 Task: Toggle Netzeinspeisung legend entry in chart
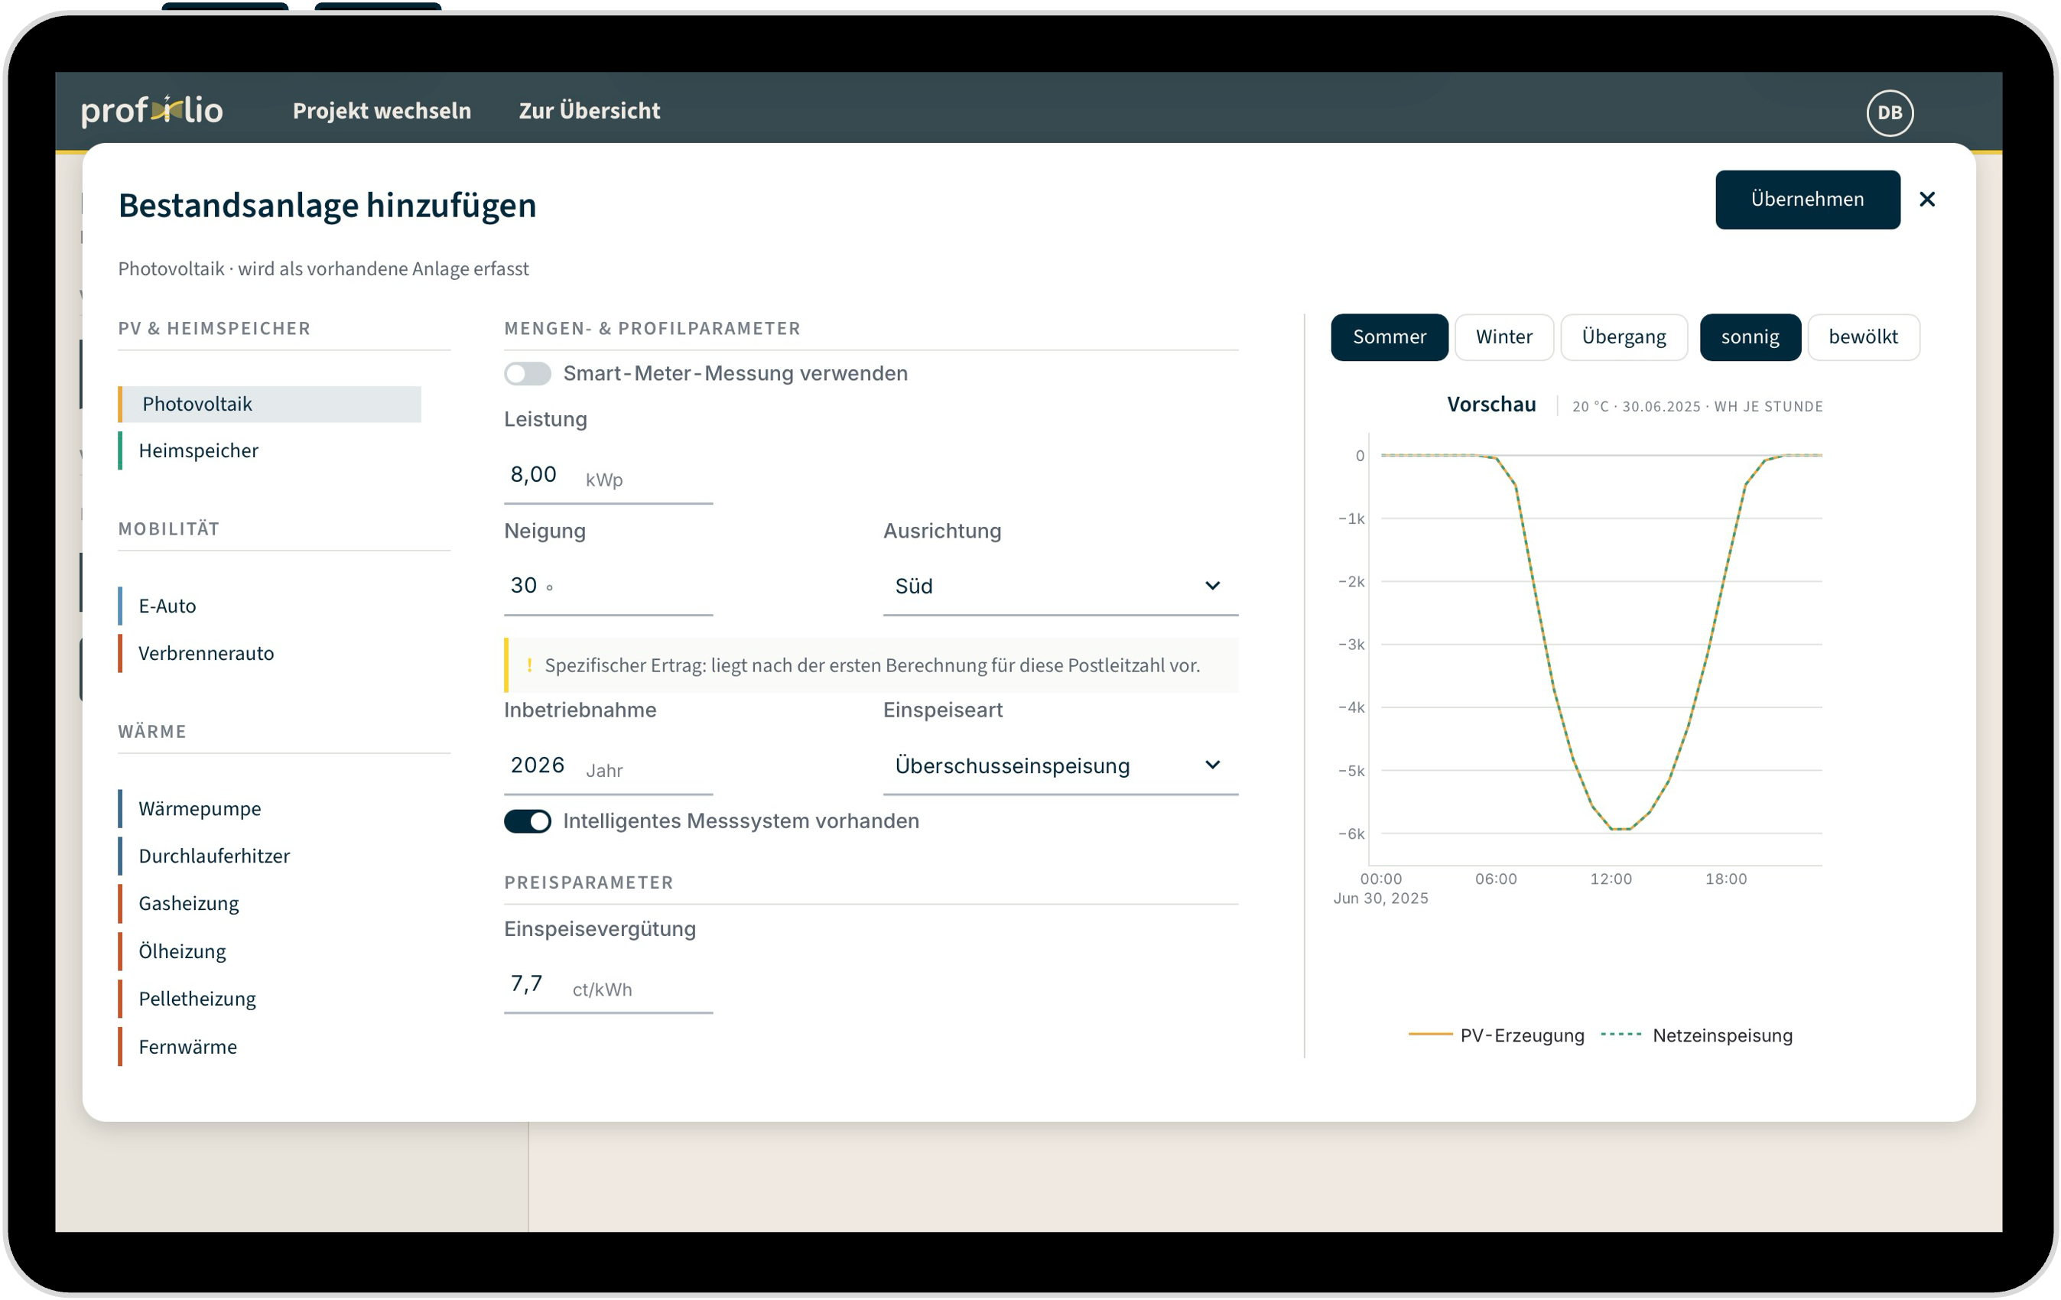(x=1696, y=1035)
